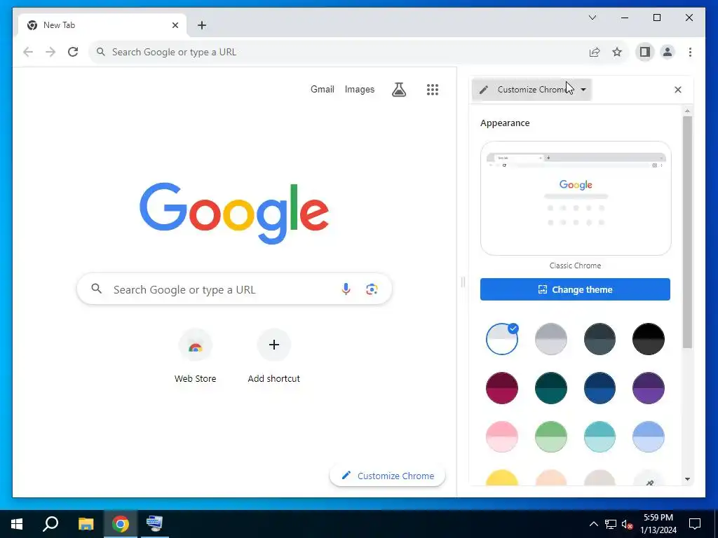The width and height of the screenshot is (718, 538).
Task: Click the muted volume tray icon
Action: [x=628, y=524]
